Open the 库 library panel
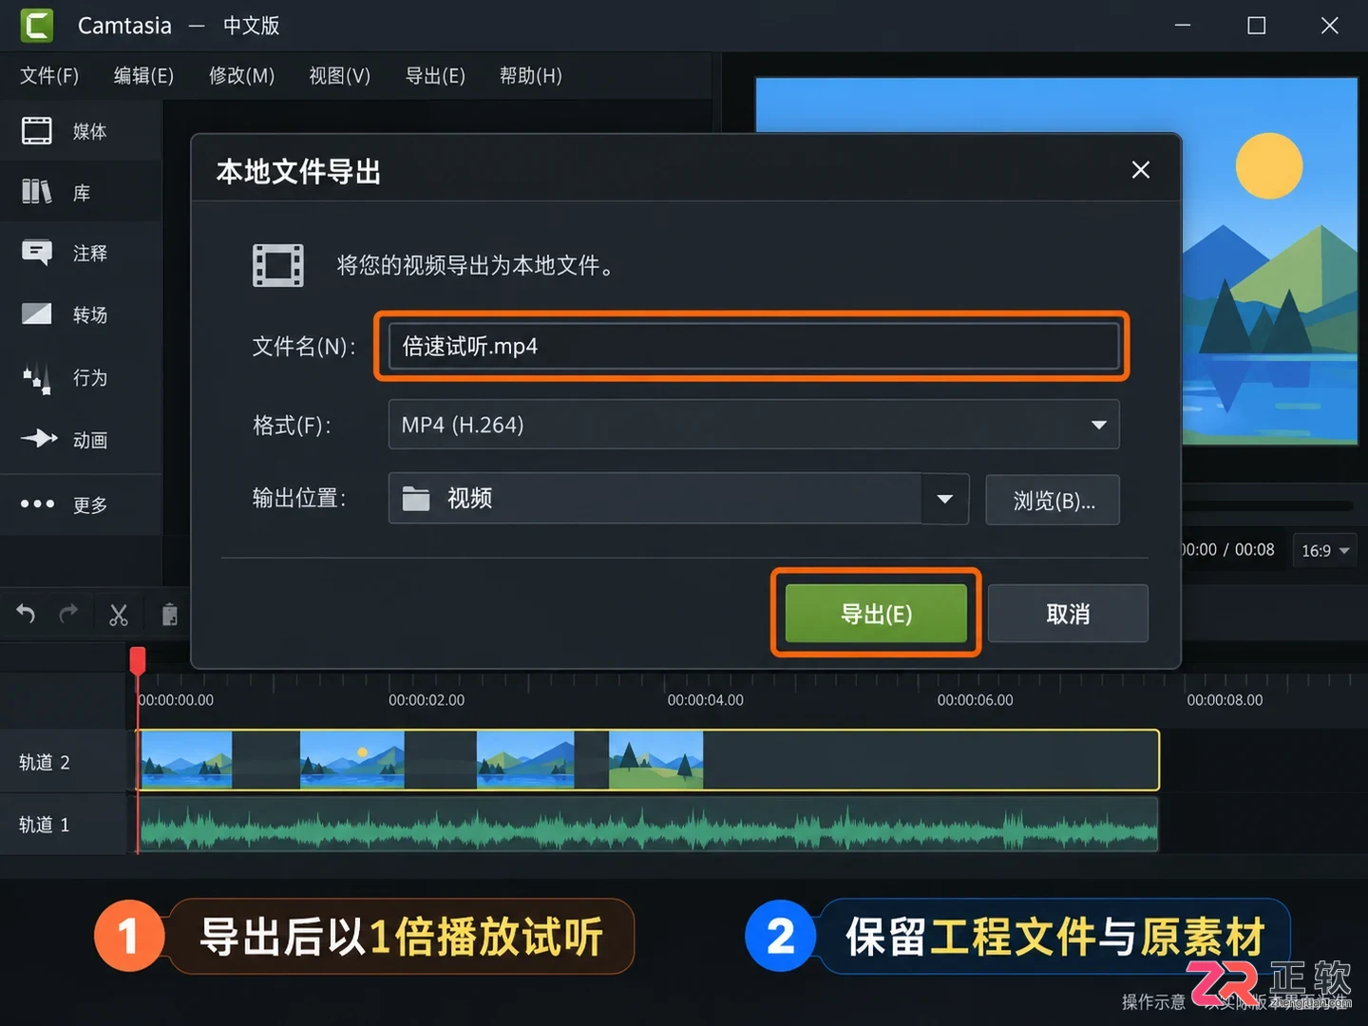The width and height of the screenshot is (1368, 1026). [57, 193]
